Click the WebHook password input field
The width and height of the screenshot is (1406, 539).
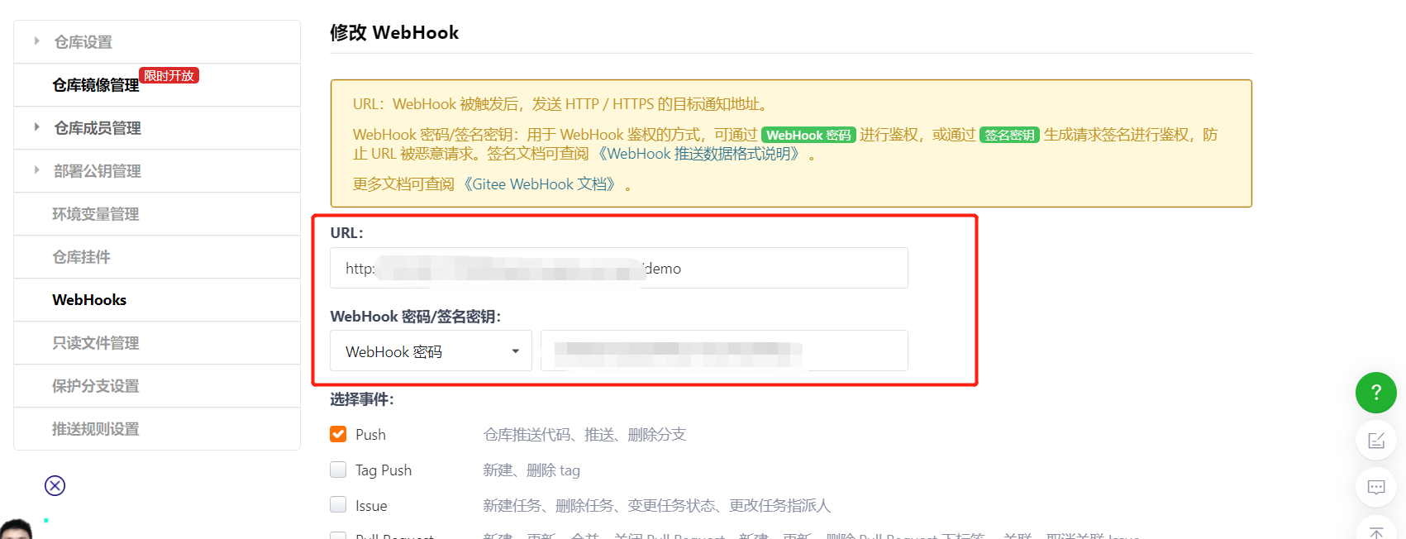[x=724, y=351]
